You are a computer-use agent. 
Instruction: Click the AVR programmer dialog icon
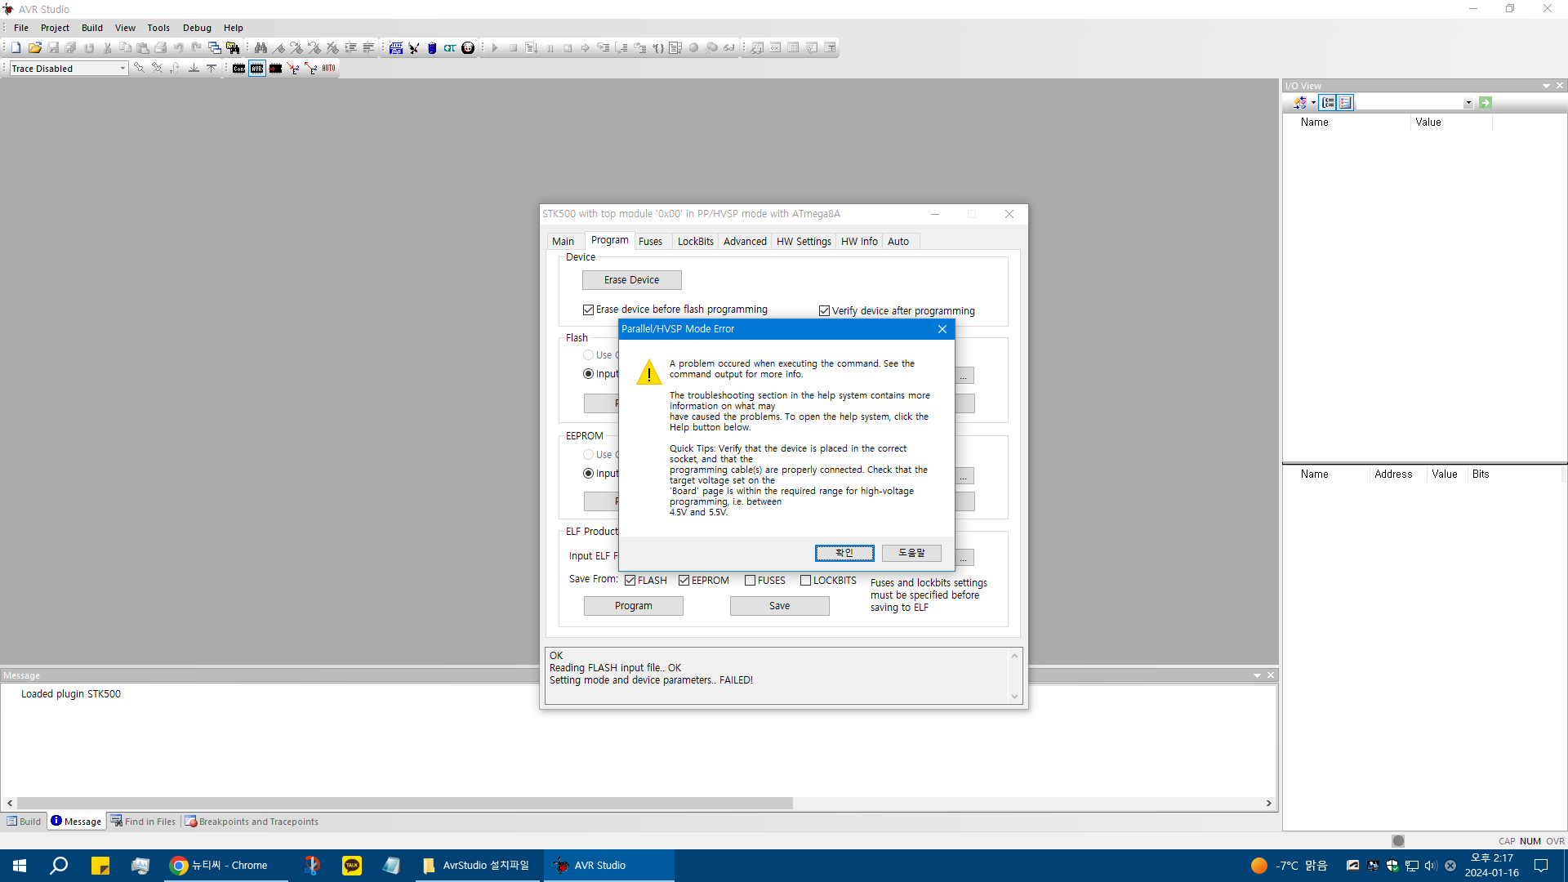pyautogui.click(x=257, y=69)
